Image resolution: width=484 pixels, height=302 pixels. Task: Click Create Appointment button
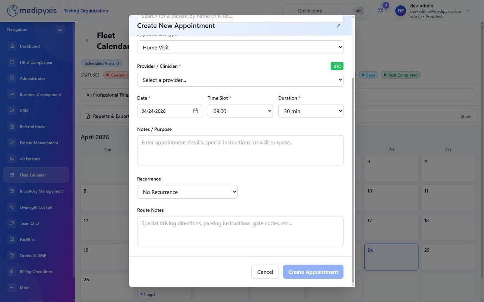point(313,272)
